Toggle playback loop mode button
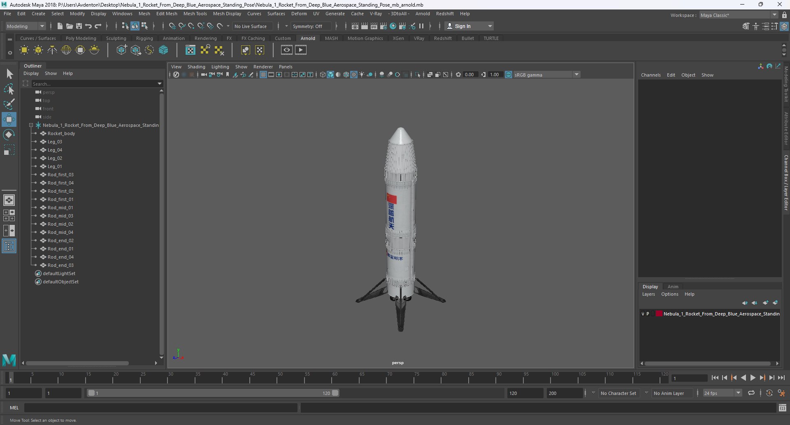Viewport: 790px width, 425px height. point(751,393)
